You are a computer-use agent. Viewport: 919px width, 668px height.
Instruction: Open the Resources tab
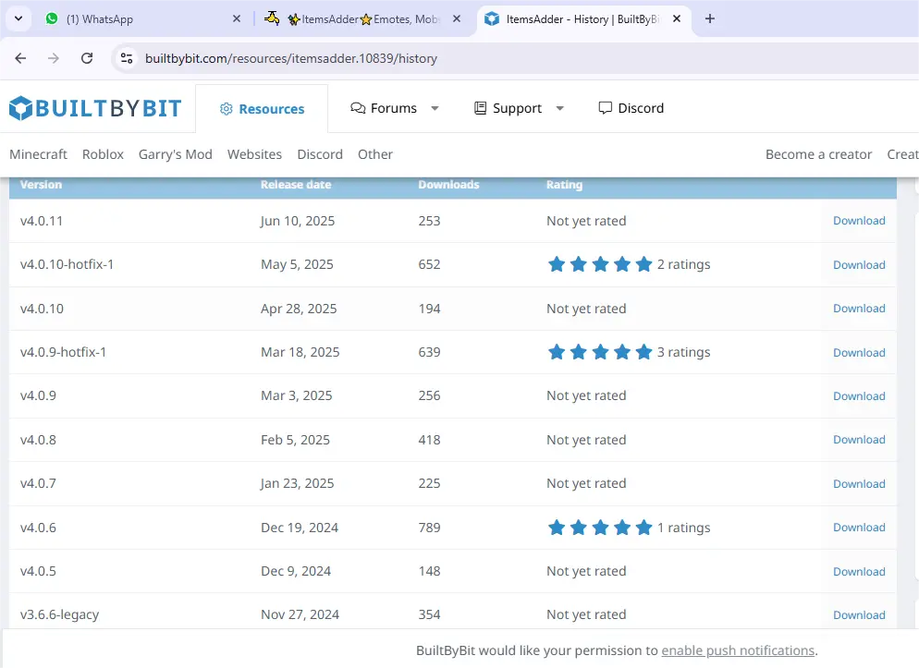click(262, 109)
